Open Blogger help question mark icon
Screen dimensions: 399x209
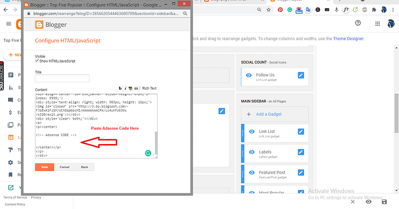pyautogui.click(x=358, y=23)
